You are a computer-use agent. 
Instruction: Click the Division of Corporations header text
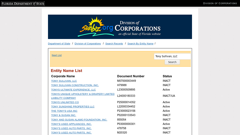220,3
